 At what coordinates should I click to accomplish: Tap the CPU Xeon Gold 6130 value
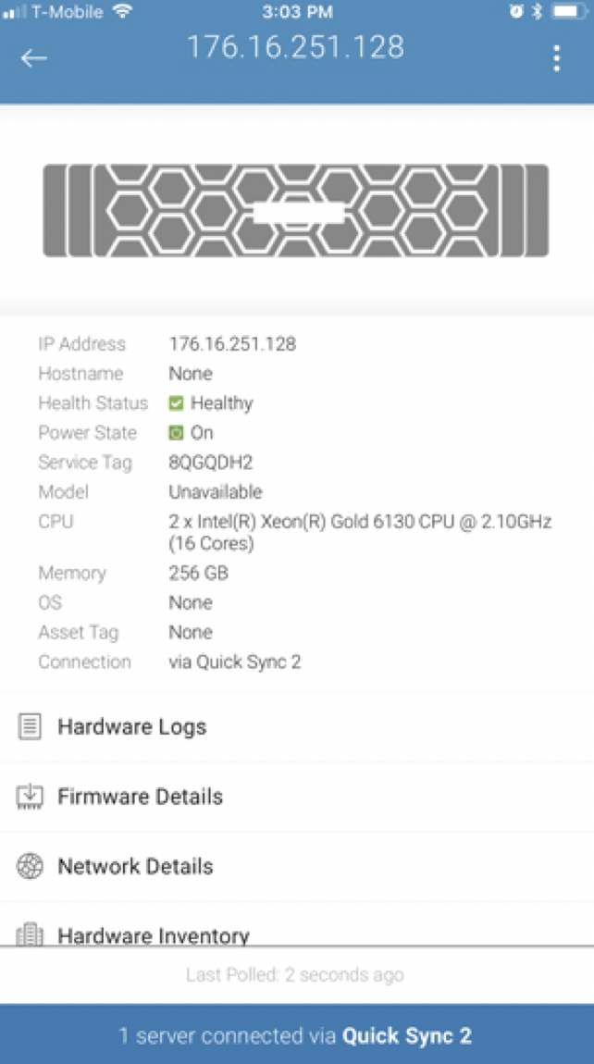click(x=360, y=533)
